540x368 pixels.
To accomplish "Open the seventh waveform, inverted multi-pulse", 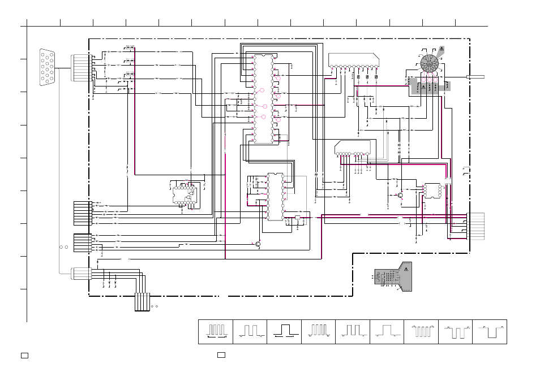I will click(x=421, y=332).
